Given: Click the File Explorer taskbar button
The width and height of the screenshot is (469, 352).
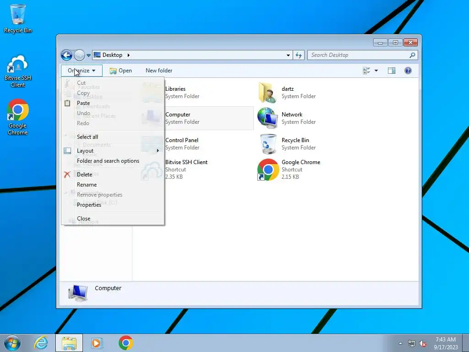Looking at the screenshot, I should (69, 343).
